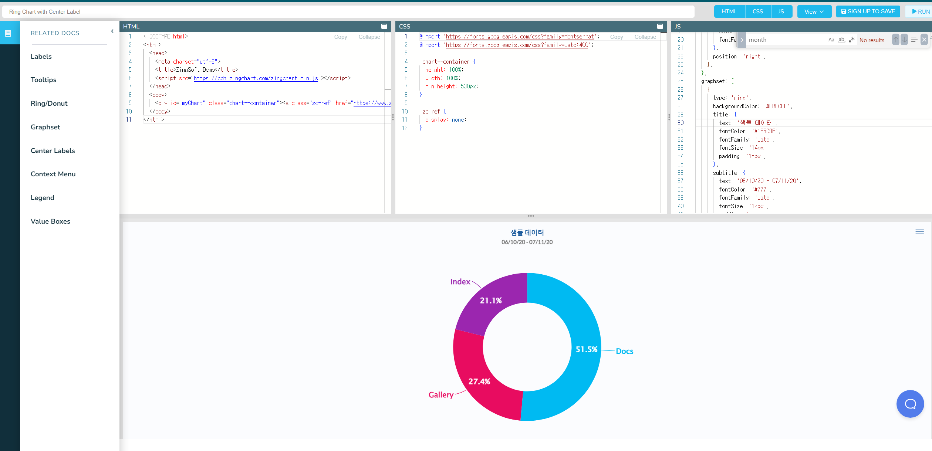Toggle Use Regular Expression in find widget
This screenshot has height=451, width=932.
851,40
